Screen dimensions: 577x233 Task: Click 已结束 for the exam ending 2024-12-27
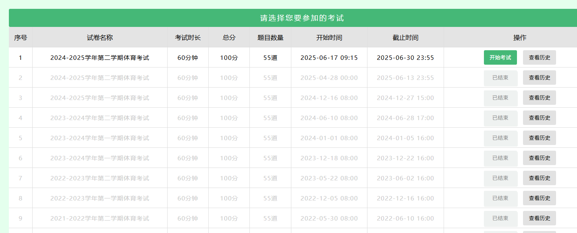500,98
